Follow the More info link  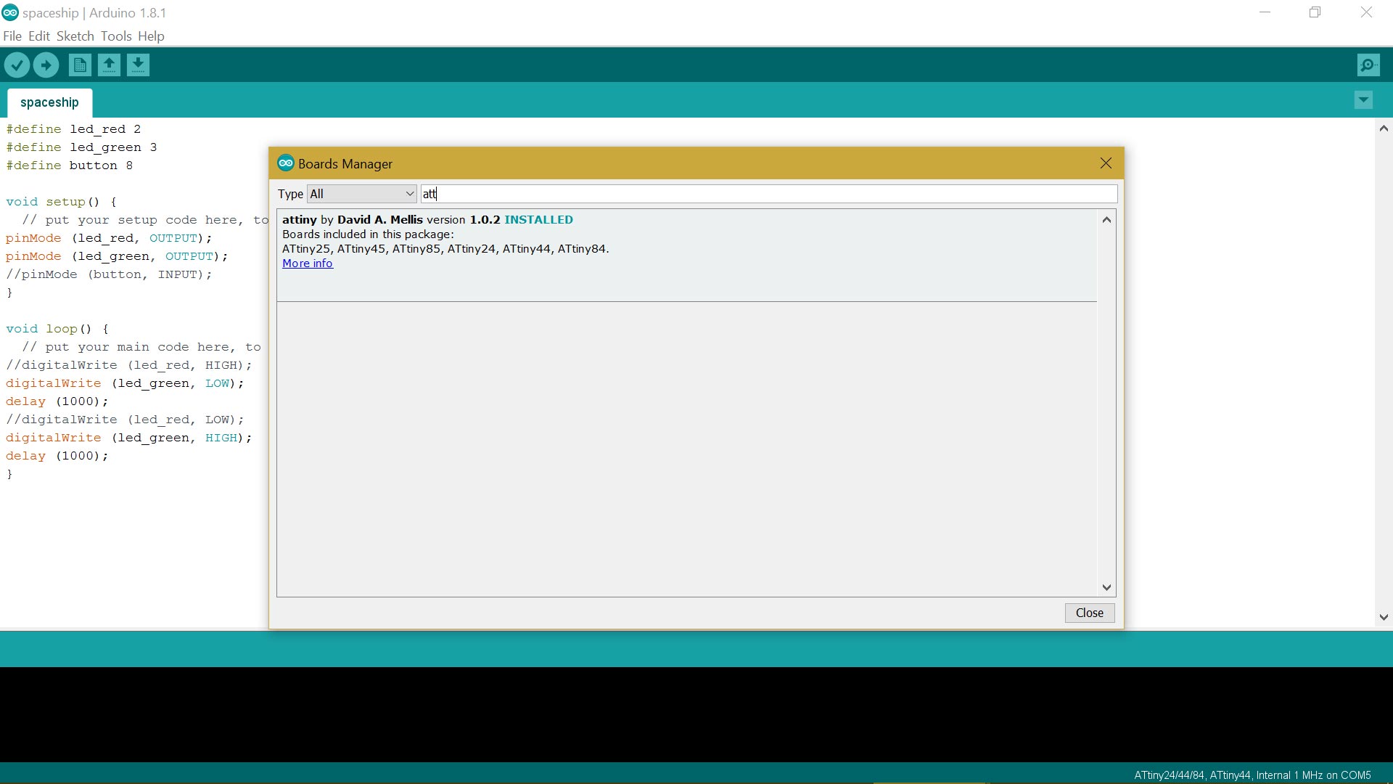click(308, 264)
